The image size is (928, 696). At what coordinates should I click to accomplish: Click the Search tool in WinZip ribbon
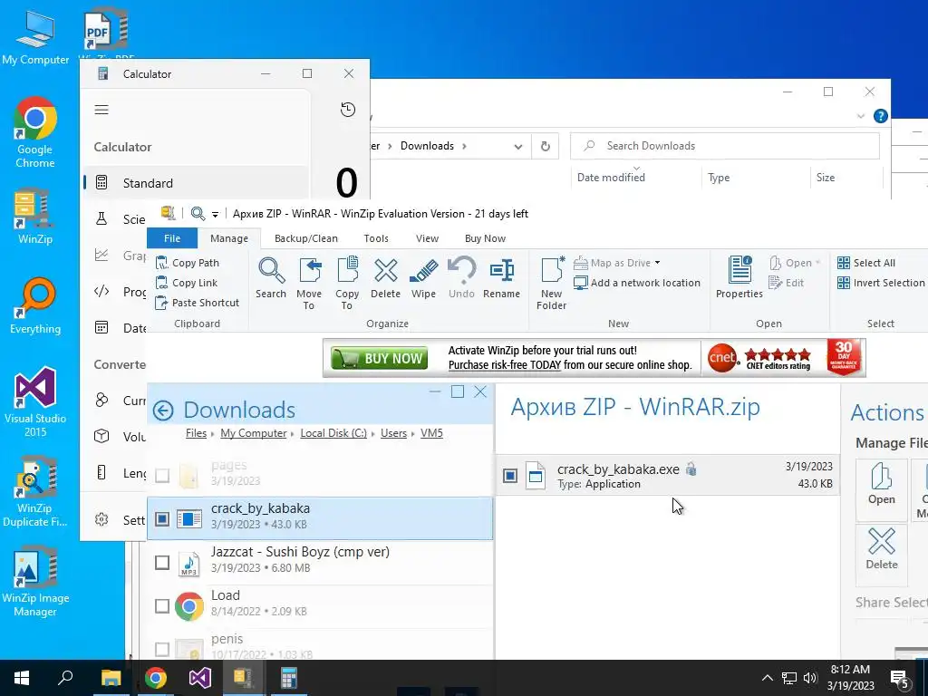(271, 278)
